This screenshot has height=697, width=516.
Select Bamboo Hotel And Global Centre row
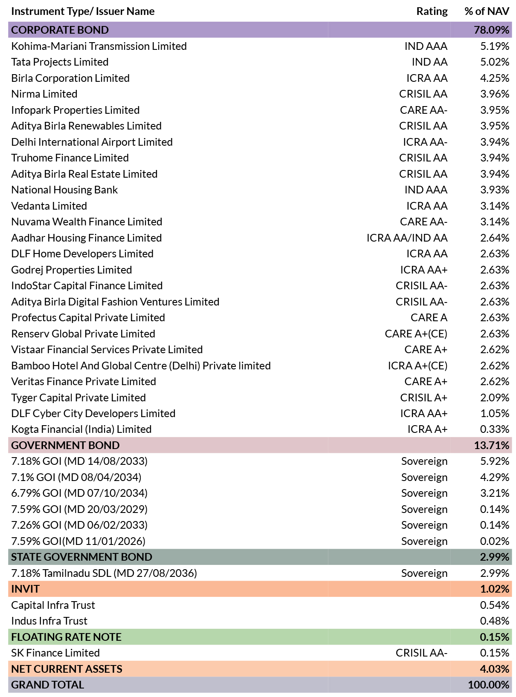click(x=260, y=366)
